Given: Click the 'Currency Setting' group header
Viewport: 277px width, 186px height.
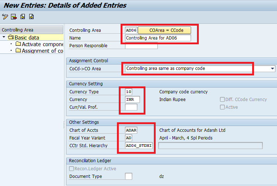Looking at the screenshot, I should (x=86, y=84).
